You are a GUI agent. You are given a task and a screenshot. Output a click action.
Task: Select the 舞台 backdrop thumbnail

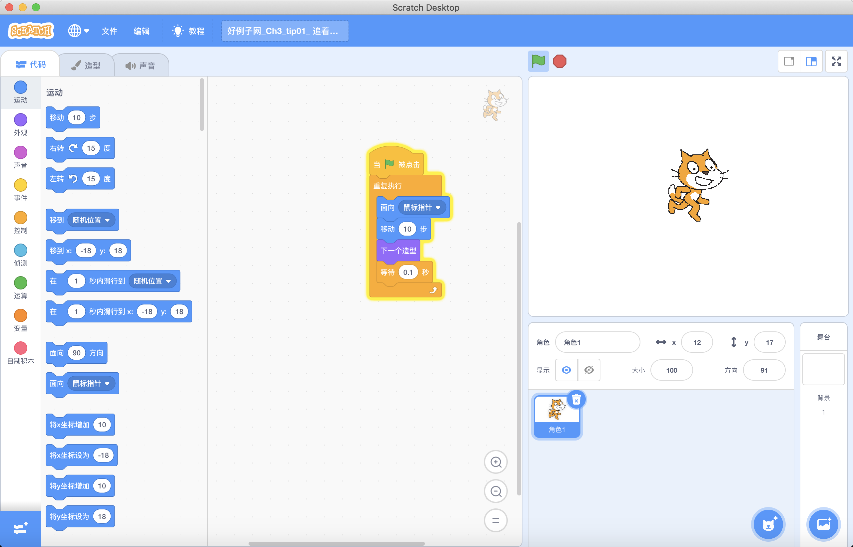[823, 369]
